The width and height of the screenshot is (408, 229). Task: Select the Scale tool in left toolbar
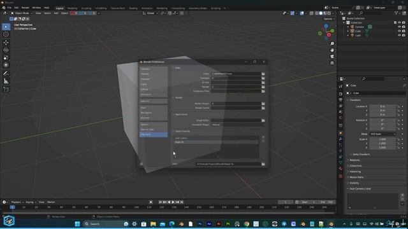6,57
